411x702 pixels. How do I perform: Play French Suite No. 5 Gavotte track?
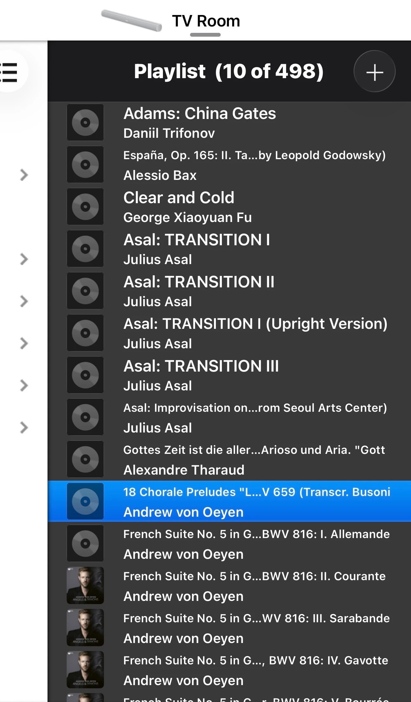coord(255,661)
